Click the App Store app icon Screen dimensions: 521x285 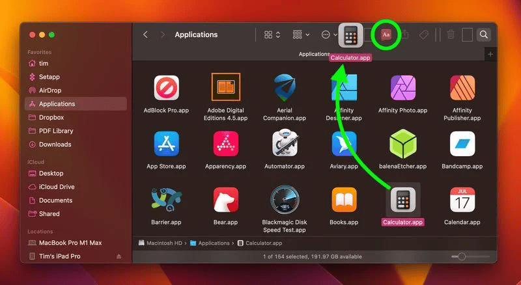[x=166, y=144]
